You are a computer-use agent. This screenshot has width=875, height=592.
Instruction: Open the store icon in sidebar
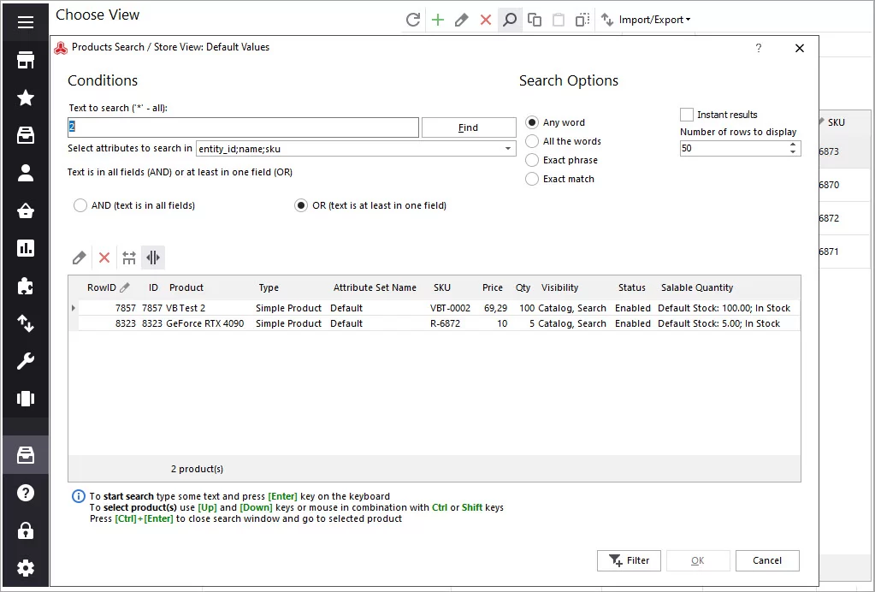pyautogui.click(x=25, y=60)
